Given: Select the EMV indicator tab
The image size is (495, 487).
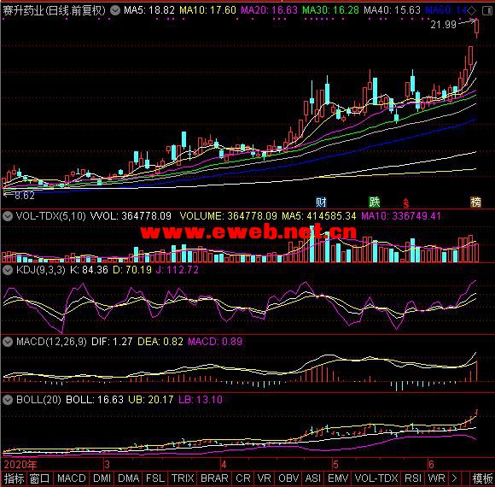Looking at the screenshot, I should click(x=338, y=478).
